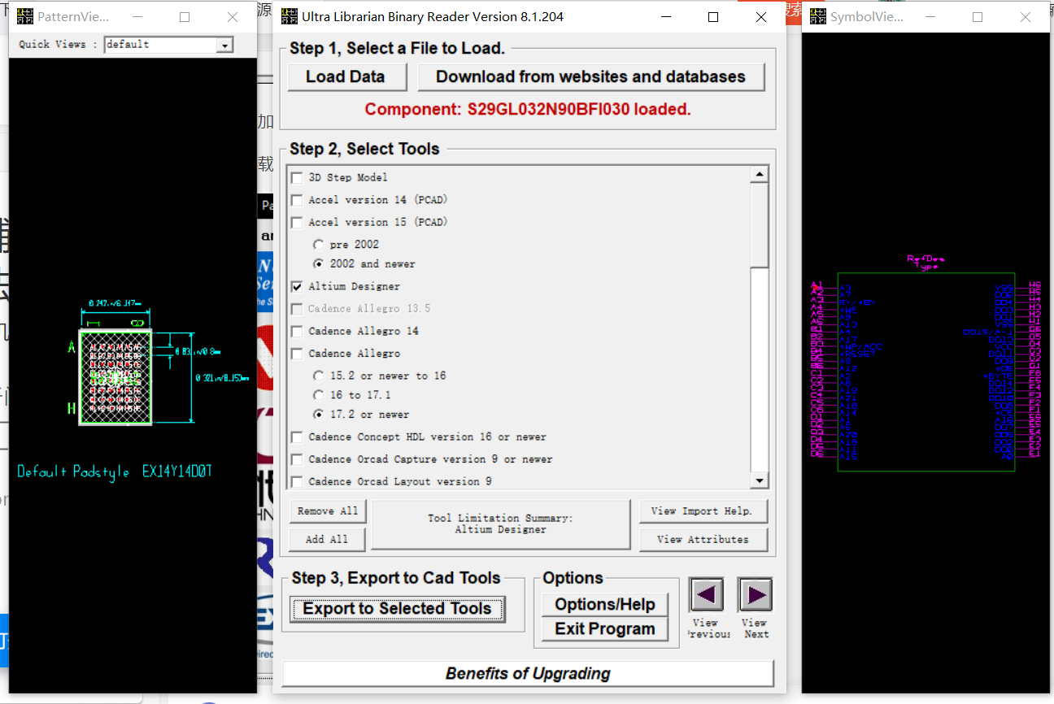The image size is (1054, 704).
Task: Click the tool list scrollbar thumb
Action: point(759,225)
